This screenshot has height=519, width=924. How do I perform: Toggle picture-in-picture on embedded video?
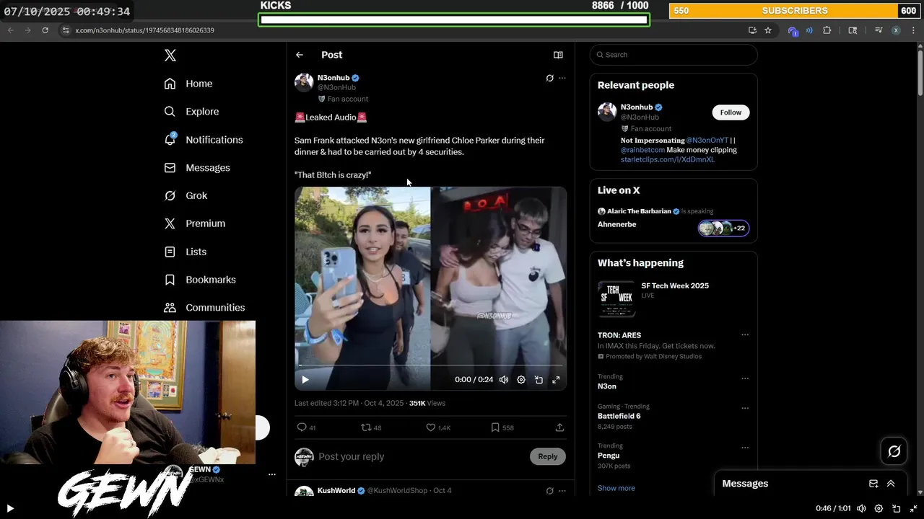[x=539, y=380]
